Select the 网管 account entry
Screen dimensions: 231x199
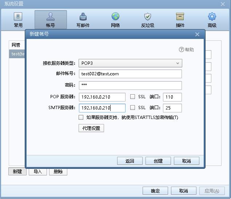click(x=17, y=45)
